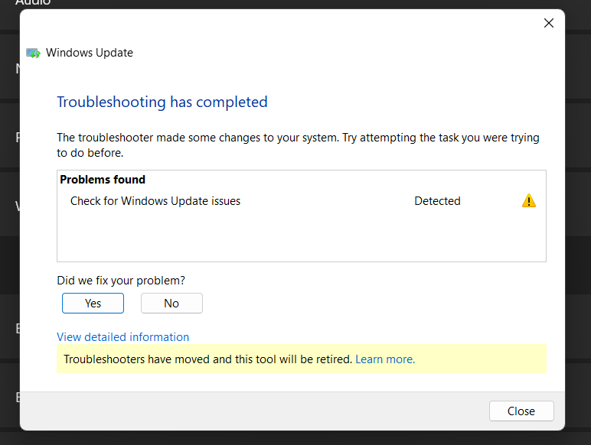Click the No button
This screenshot has height=445, width=591.
(x=171, y=303)
